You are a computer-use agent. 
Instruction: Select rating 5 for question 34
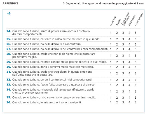pos(135,91)
